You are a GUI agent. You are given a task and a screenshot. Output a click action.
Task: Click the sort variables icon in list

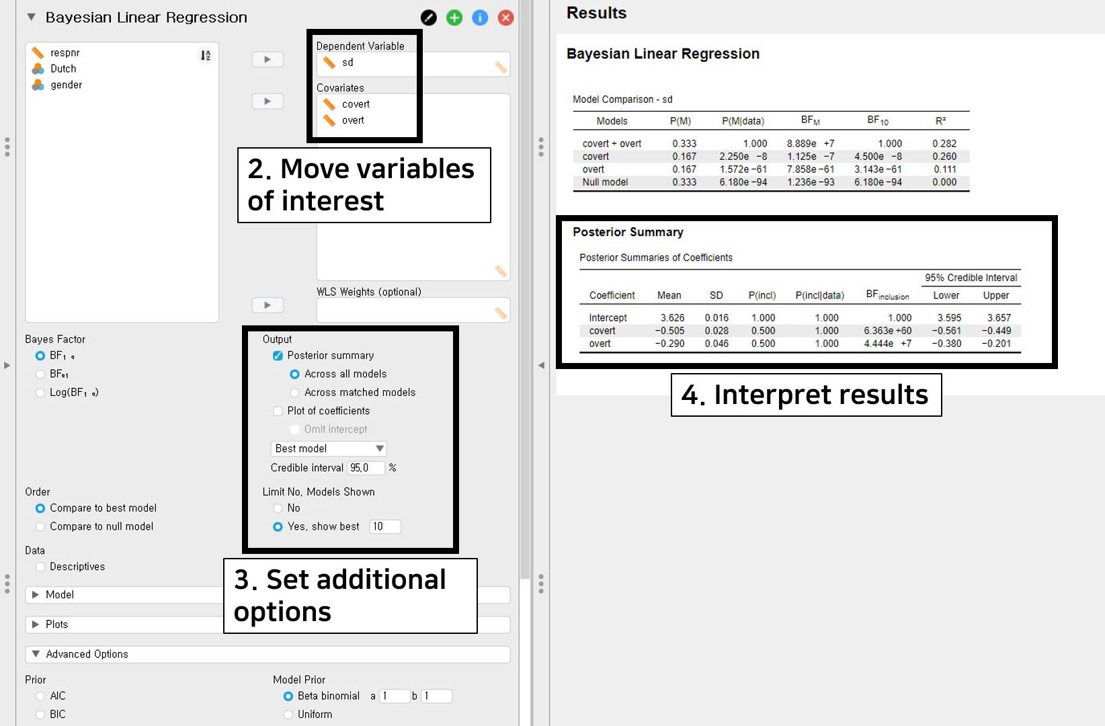(x=206, y=55)
